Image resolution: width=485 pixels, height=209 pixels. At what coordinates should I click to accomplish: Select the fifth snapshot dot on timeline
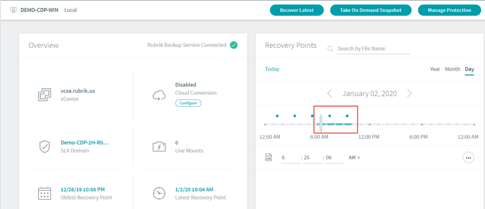(x=347, y=116)
